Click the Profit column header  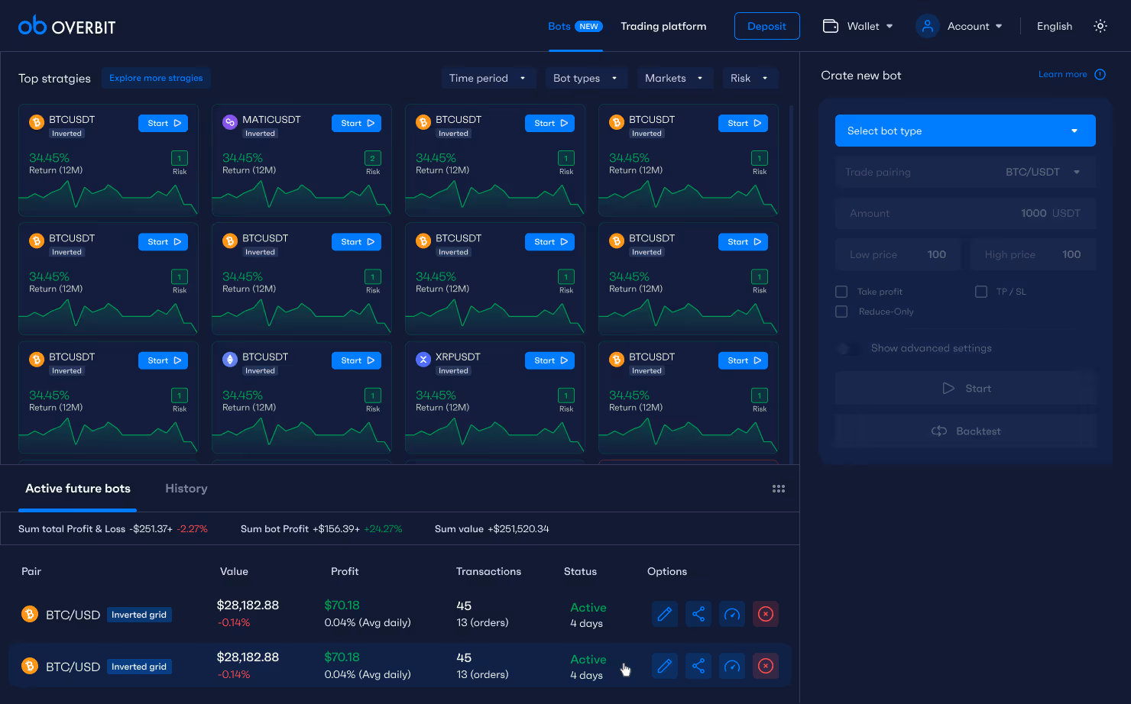pos(345,571)
